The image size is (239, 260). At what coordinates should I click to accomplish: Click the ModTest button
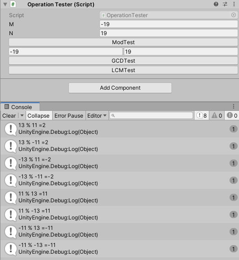pos(123,42)
